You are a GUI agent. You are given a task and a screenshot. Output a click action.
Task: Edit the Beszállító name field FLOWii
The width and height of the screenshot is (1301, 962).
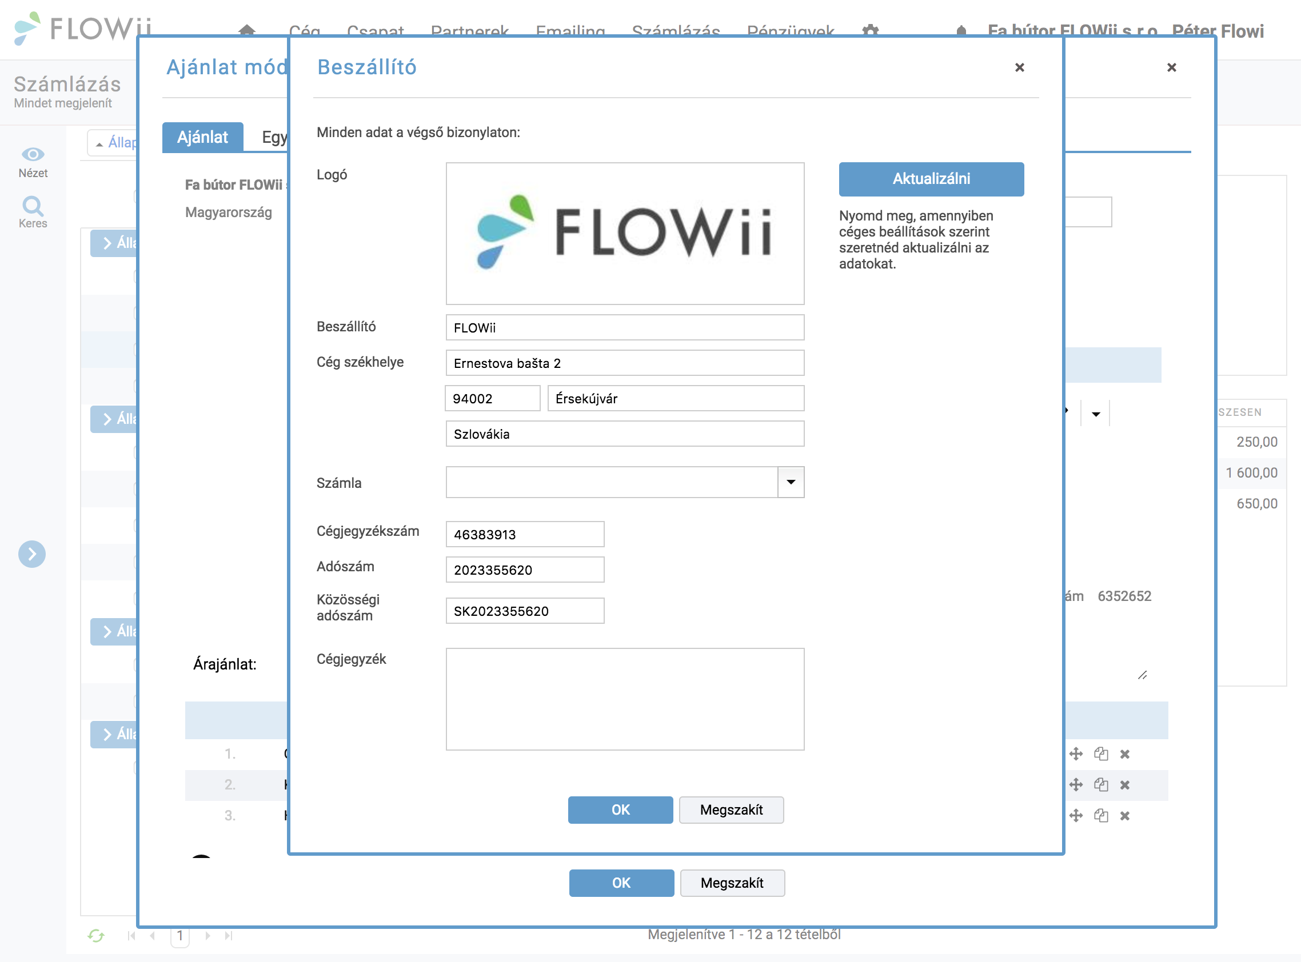point(625,328)
